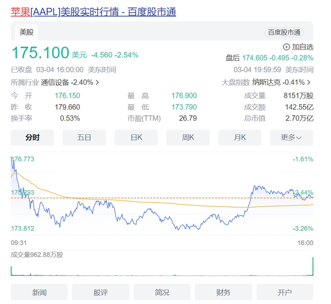The image size is (331, 304).
Task: Click the 16:00 time axis label
Action: tap(305, 243)
